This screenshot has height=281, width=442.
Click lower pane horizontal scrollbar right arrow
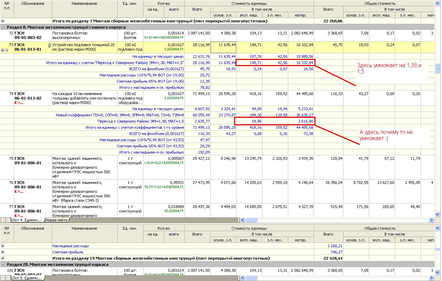tap(431, 278)
